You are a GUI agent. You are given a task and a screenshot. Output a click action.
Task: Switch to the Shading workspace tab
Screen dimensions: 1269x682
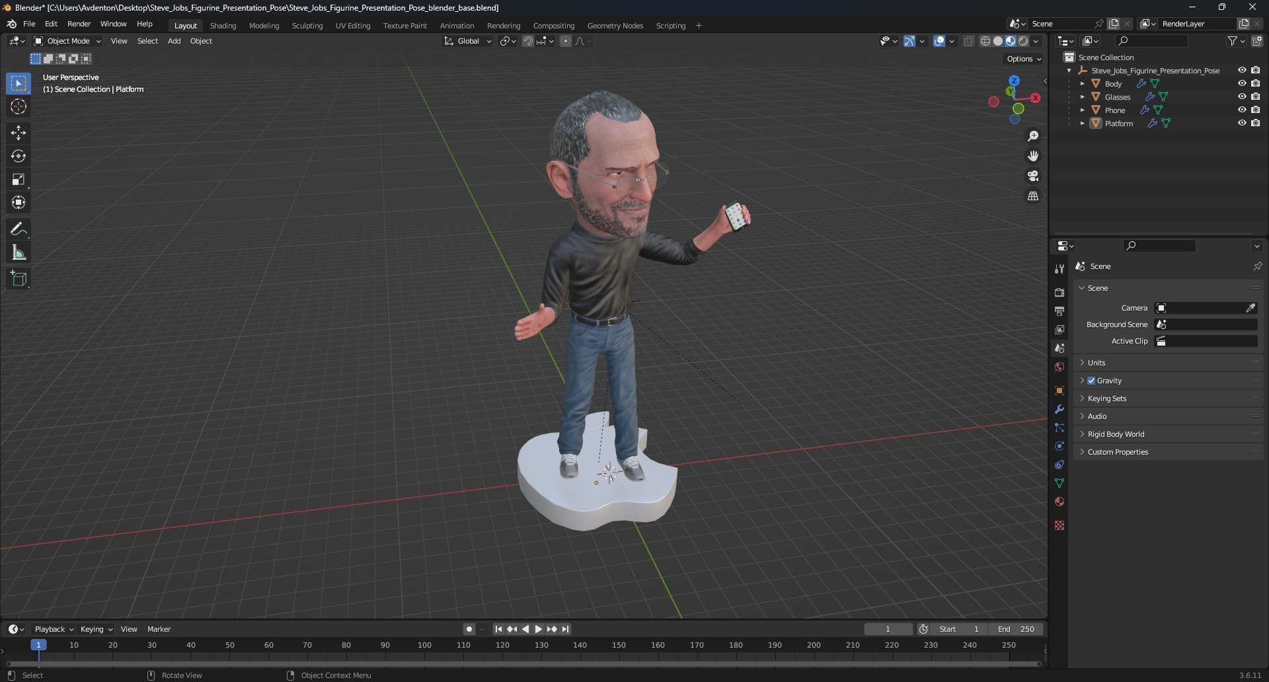tap(223, 26)
